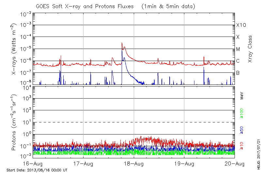Click the peak of the red X-ray flare
Screen dimensions: 261x173
point(122,43)
